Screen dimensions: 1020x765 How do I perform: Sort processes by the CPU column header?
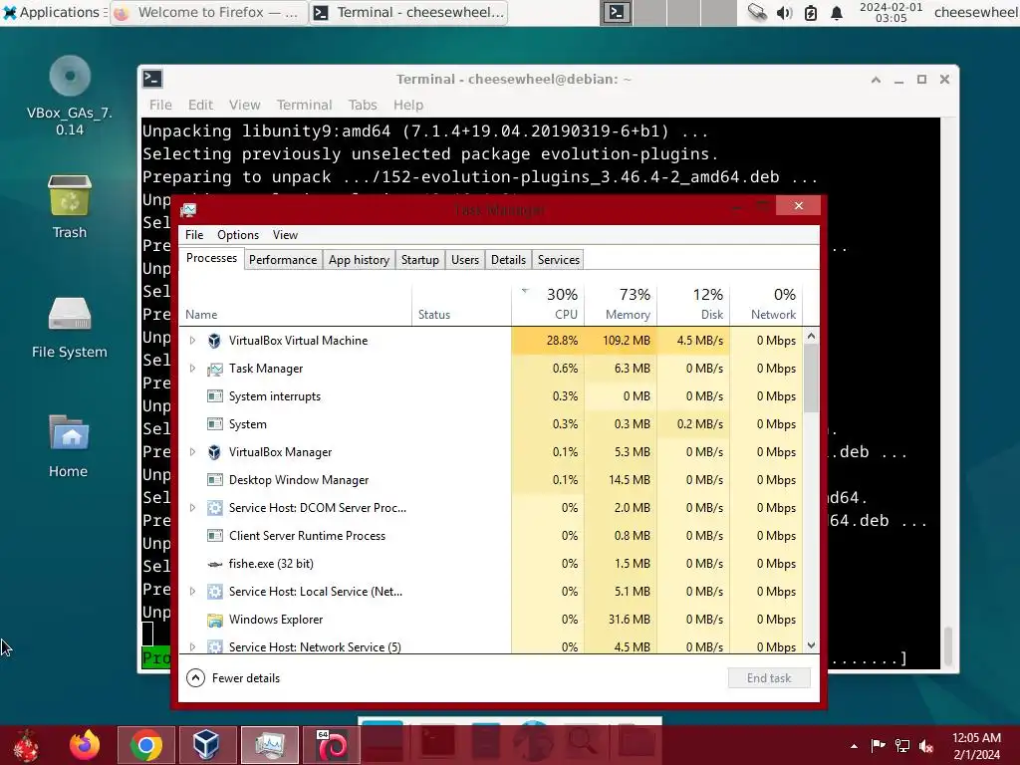coord(548,305)
